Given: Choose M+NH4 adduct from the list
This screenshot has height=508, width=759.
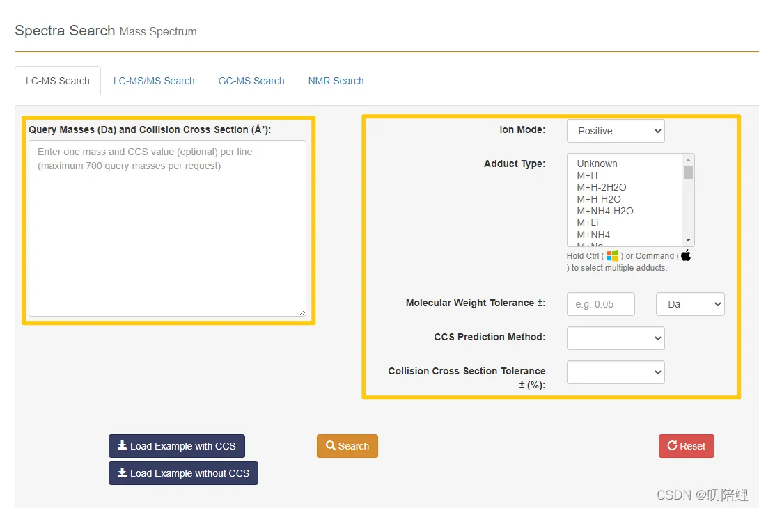Looking at the screenshot, I should pos(593,235).
